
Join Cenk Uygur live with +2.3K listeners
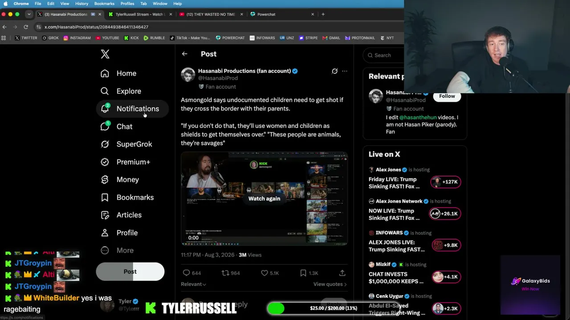coord(446,308)
